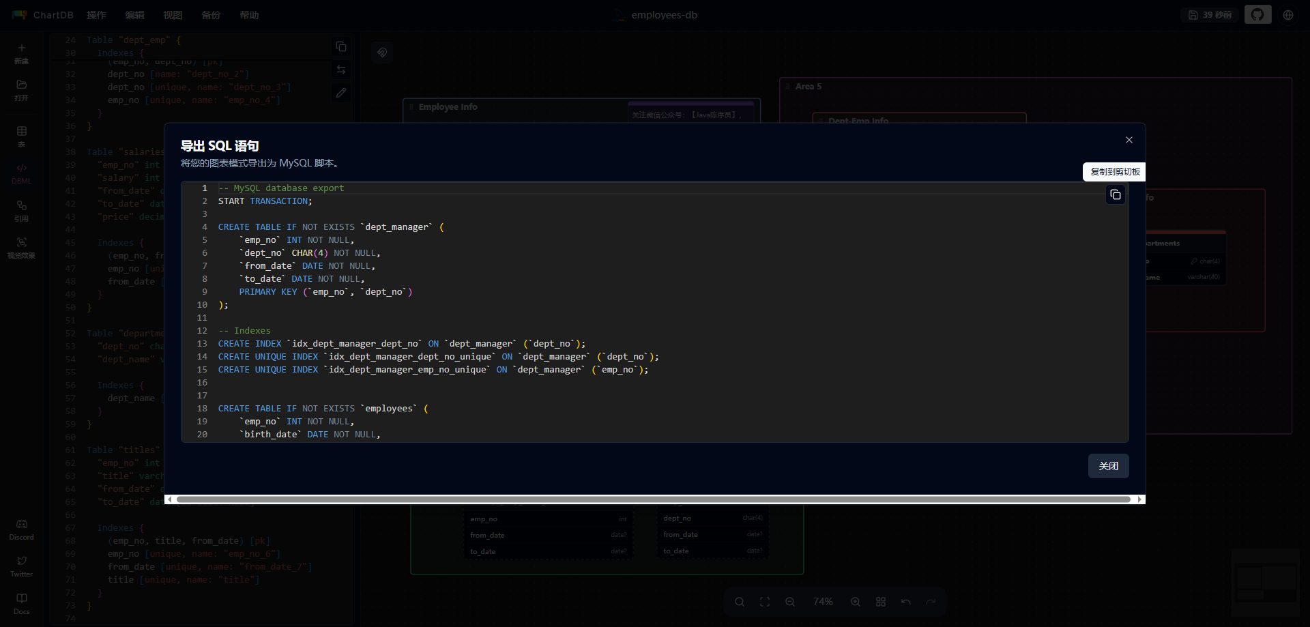Screen dimensions: 1310x627
Task: Click the swap arrows icon in DBML panel
Action: [341, 70]
